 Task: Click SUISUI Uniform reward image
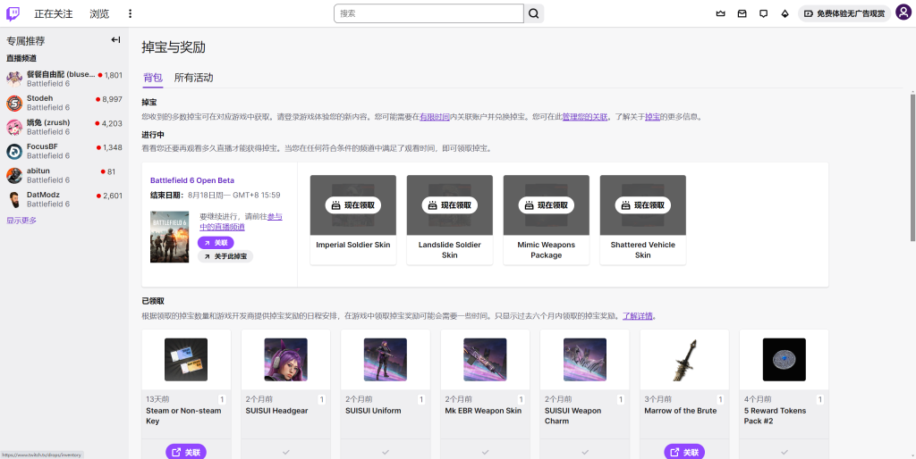(x=386, y=359)
